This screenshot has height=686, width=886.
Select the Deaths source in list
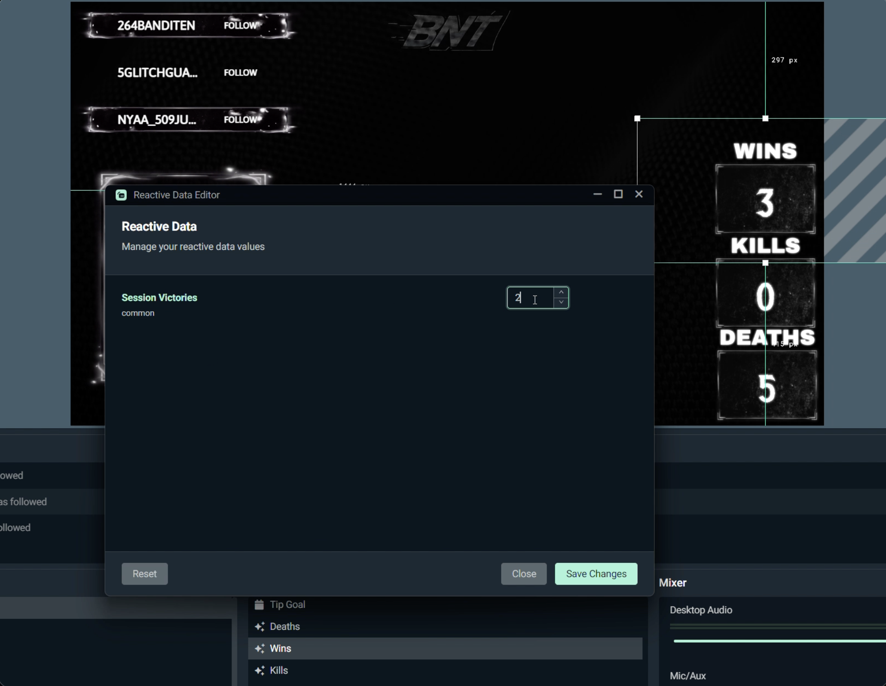[285, 627]
